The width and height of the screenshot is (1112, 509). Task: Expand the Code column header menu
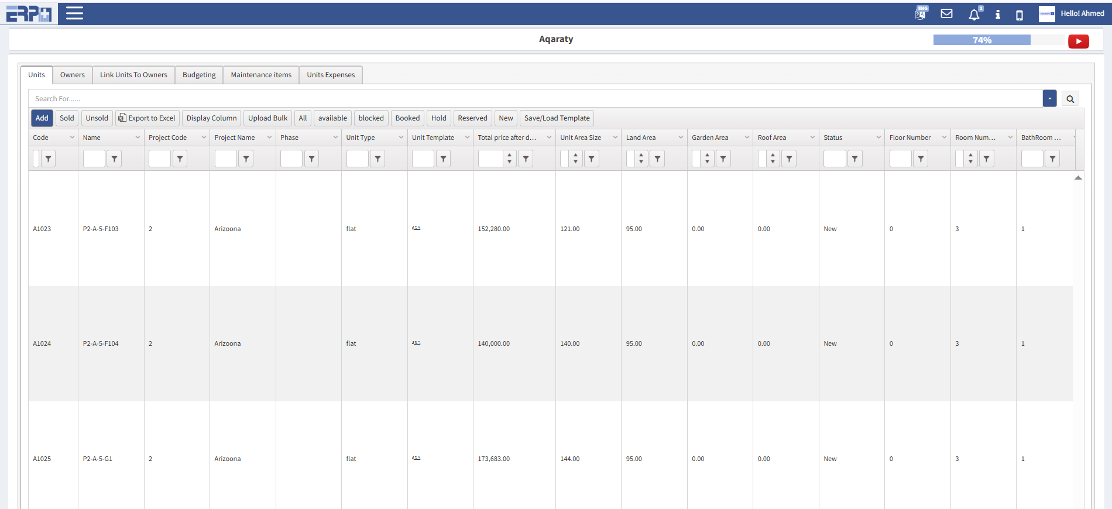pyautogui.click(x=72, y=137)
